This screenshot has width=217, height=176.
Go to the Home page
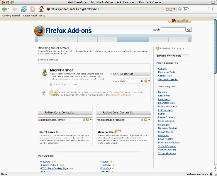click(x=41, y=9)
